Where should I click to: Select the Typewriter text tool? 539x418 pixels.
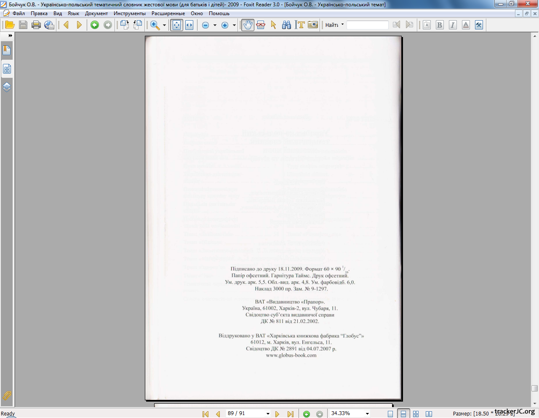[x=300, y=25]
